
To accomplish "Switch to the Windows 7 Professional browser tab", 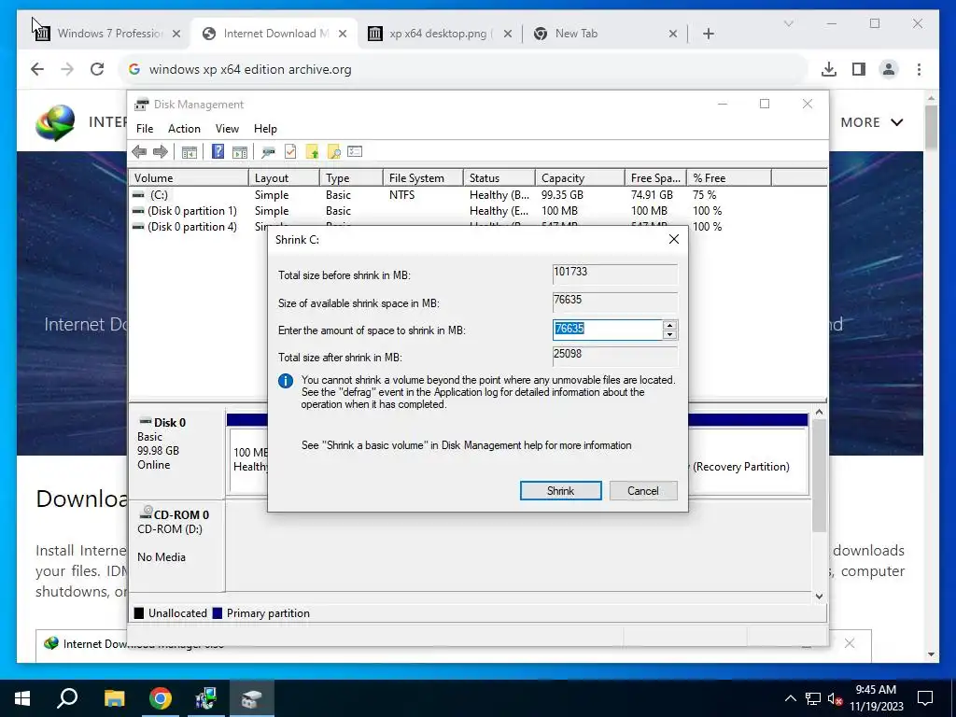I will (108, 34).
